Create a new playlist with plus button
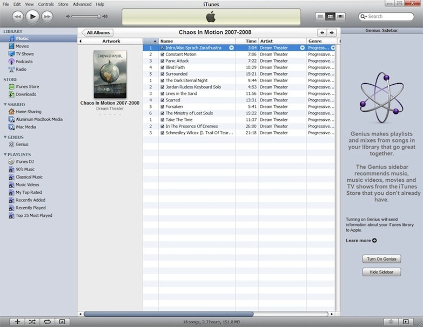423x327 pixels. point(17,322)
